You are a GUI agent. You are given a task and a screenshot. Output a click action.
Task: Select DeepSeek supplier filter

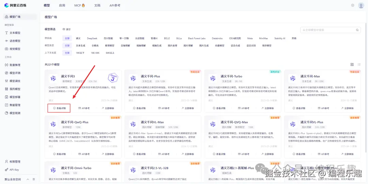click(x=92, y=38)
